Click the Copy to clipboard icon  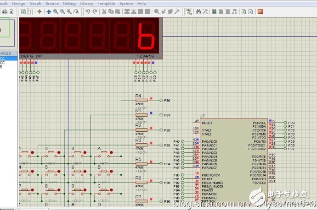click(x=111, y=12)
